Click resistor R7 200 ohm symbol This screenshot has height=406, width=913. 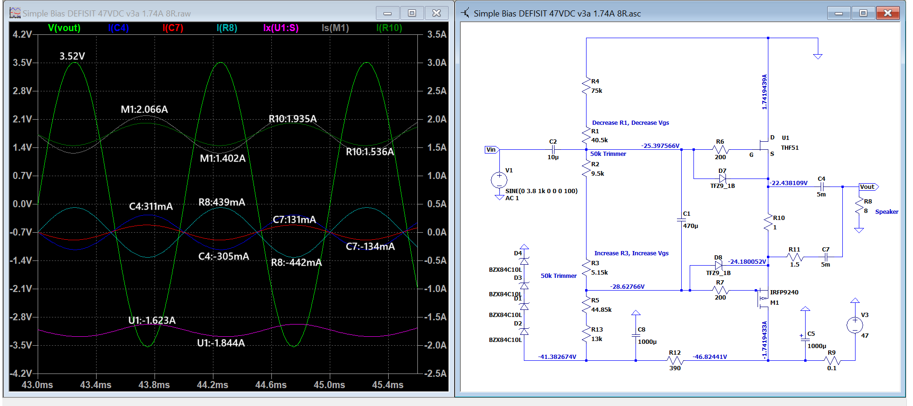(x=720, y=290)
